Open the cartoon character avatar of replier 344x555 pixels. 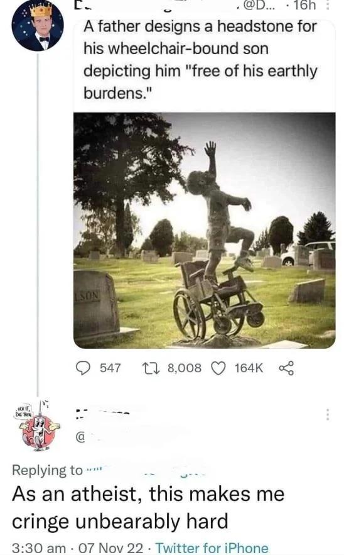point(38,425)
